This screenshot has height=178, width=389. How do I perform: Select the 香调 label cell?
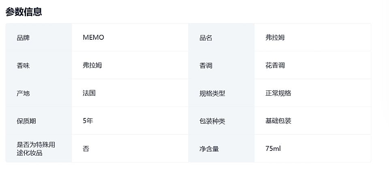pyautogui.click(x=221, y=65)
